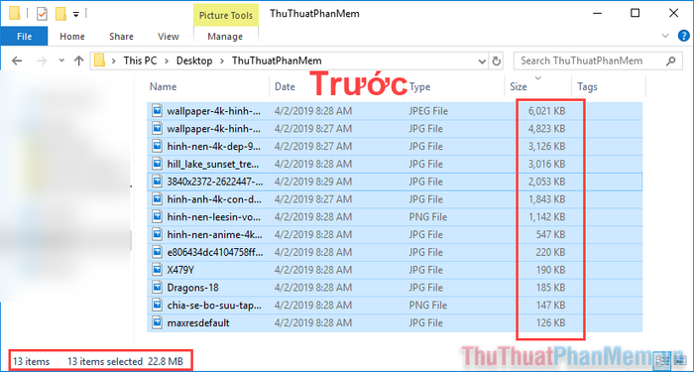694x372 pixels.
Task: Sort by the Date column header
Action: [286, 87]
